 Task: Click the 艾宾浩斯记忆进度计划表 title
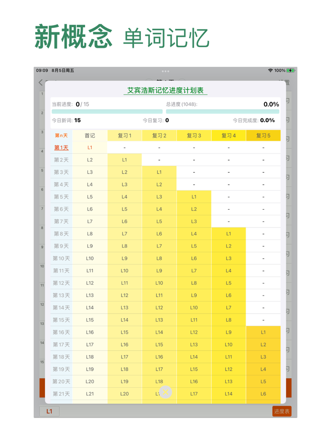(165, 90)
